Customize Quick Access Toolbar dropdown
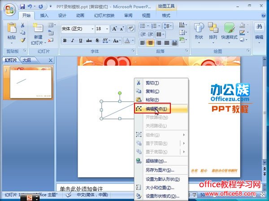 [x=51, y=6]
